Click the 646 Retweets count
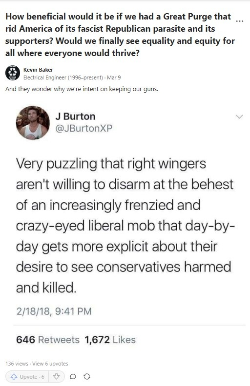 click(x=48, y=340)
